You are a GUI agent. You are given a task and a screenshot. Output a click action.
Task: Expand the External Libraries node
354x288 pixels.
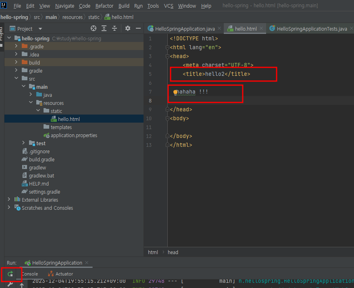[9, 200]
